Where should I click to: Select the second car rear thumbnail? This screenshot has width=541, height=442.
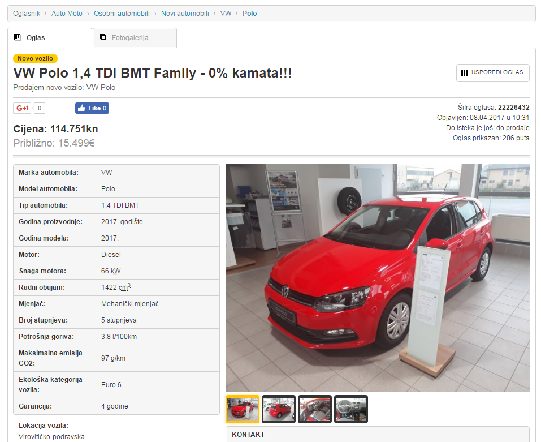click(279, 409)
